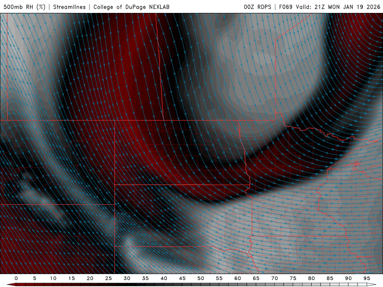
Task: Click the "500mb RH (%)" title text
Action: coord(24,7)
